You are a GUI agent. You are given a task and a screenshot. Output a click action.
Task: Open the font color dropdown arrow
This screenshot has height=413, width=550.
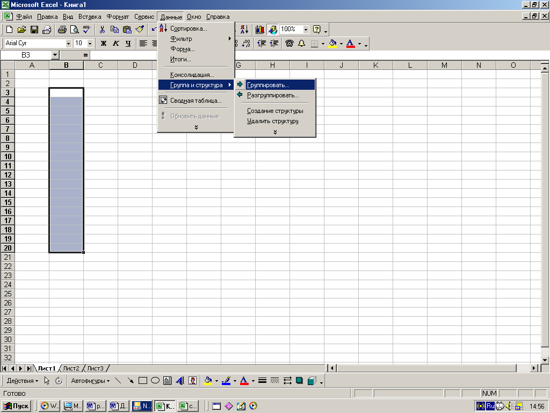[359, 44]
